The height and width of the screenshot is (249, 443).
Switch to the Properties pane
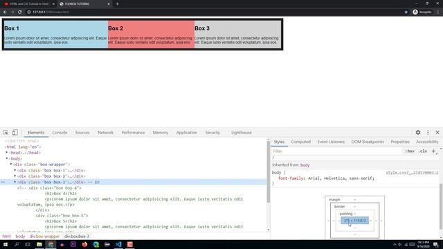click(x=400, y=142)
